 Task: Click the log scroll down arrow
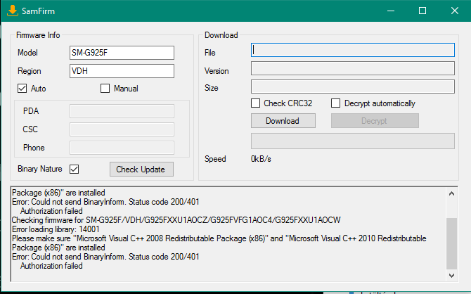[451, 276]
